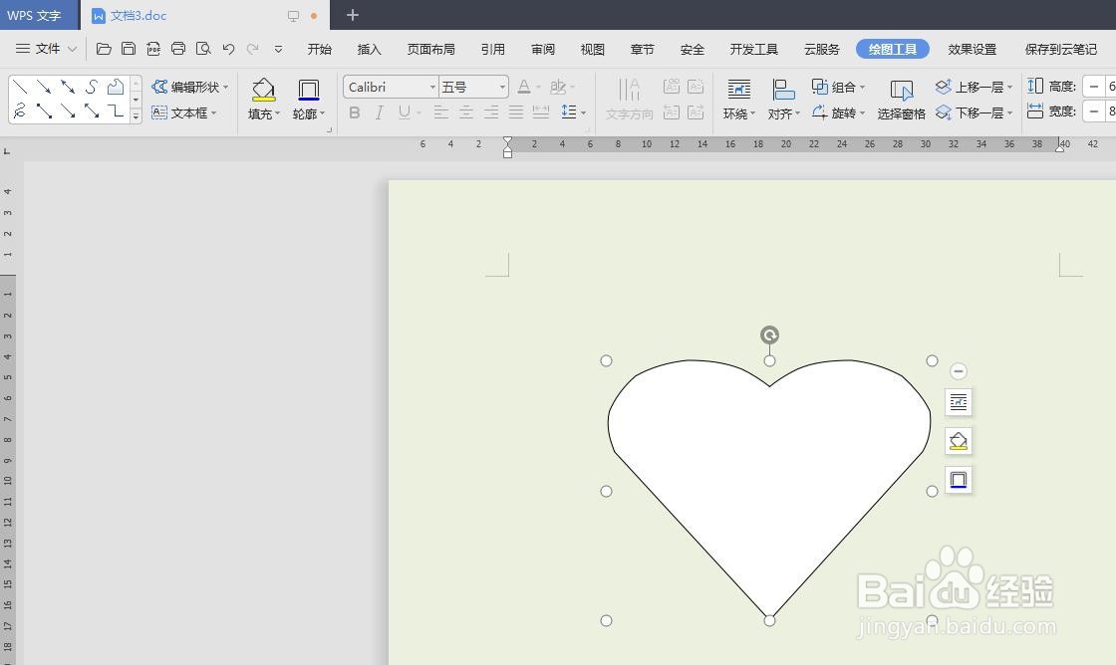Screen dimensions: 1116x665
Task: Open a new document tab plus button
Action: (353, 15)
